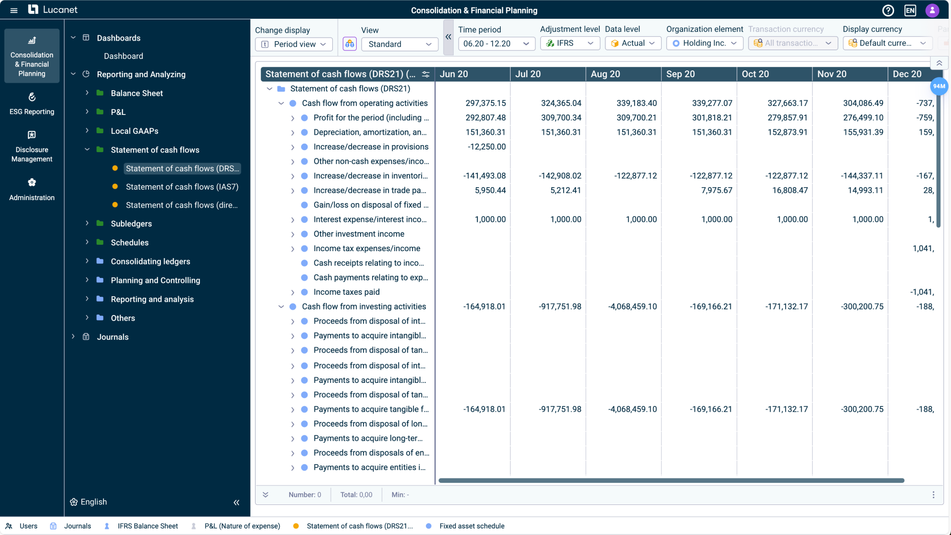This screenshot has height=535, width=951.
Task: Open ESG Reporting module
Action: point(32,104)
